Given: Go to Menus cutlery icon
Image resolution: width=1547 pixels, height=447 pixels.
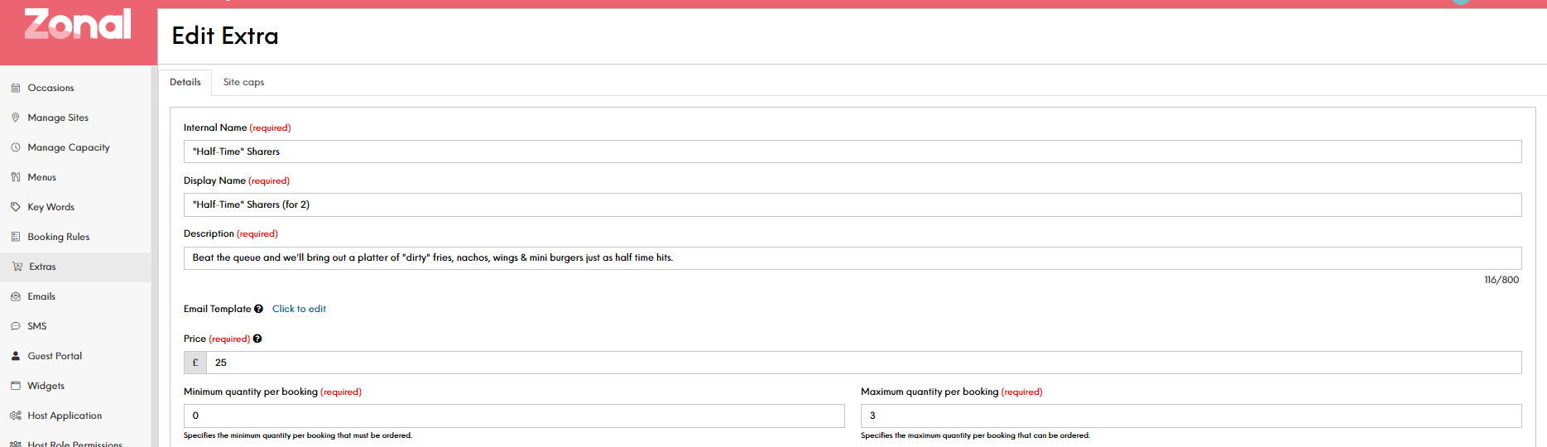Looking at the screenshot, I should click(x=16, y=177).
